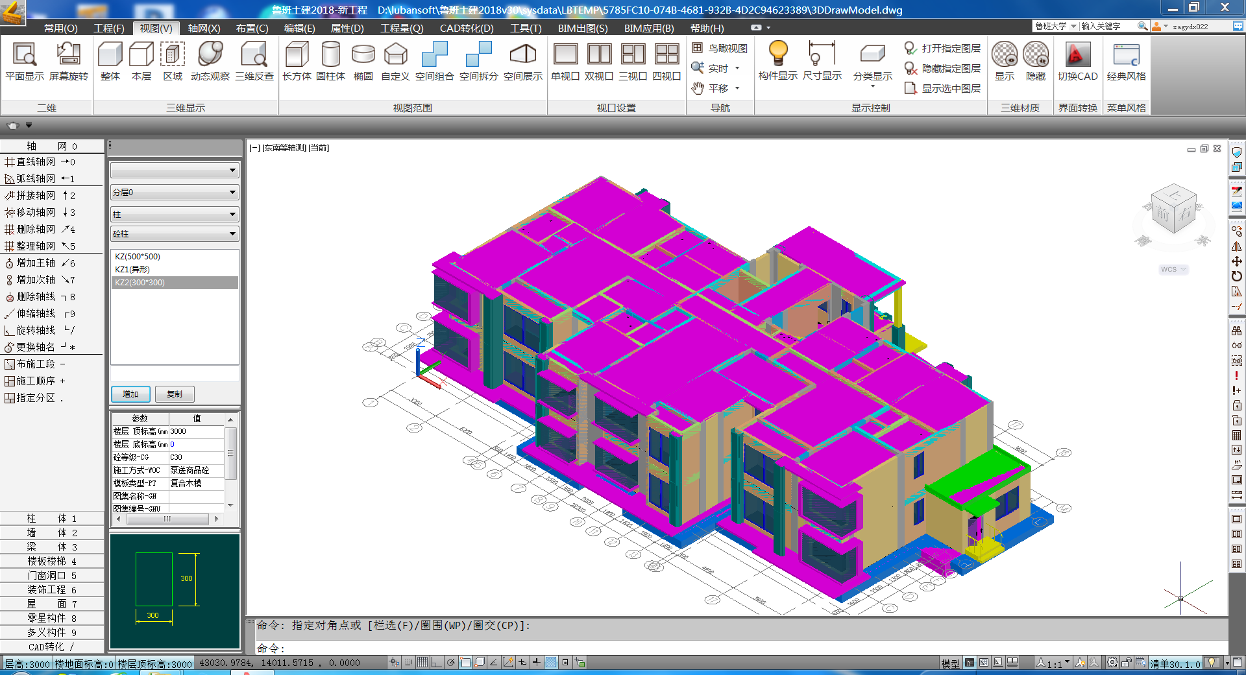This screenshot has height=675, width=1246.
Task: Toggle the 显示 3D material button
Action: 1005,55
